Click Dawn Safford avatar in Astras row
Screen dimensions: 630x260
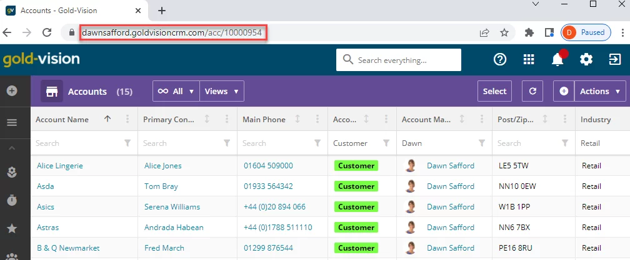411,227
